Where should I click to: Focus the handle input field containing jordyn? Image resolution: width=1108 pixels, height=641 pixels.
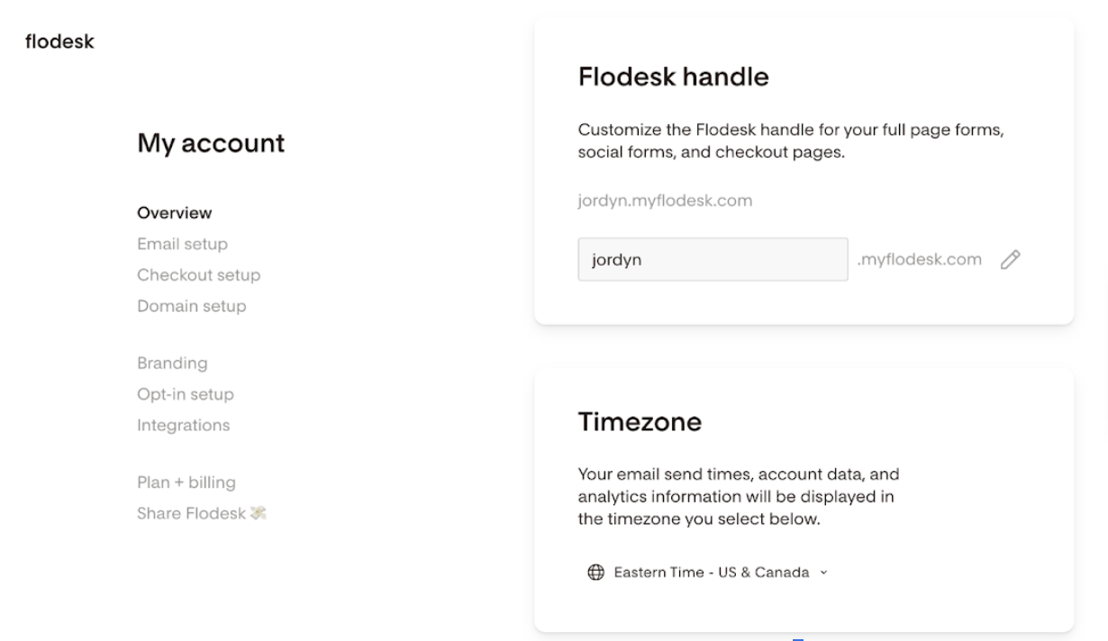click(x=712, y=259)
